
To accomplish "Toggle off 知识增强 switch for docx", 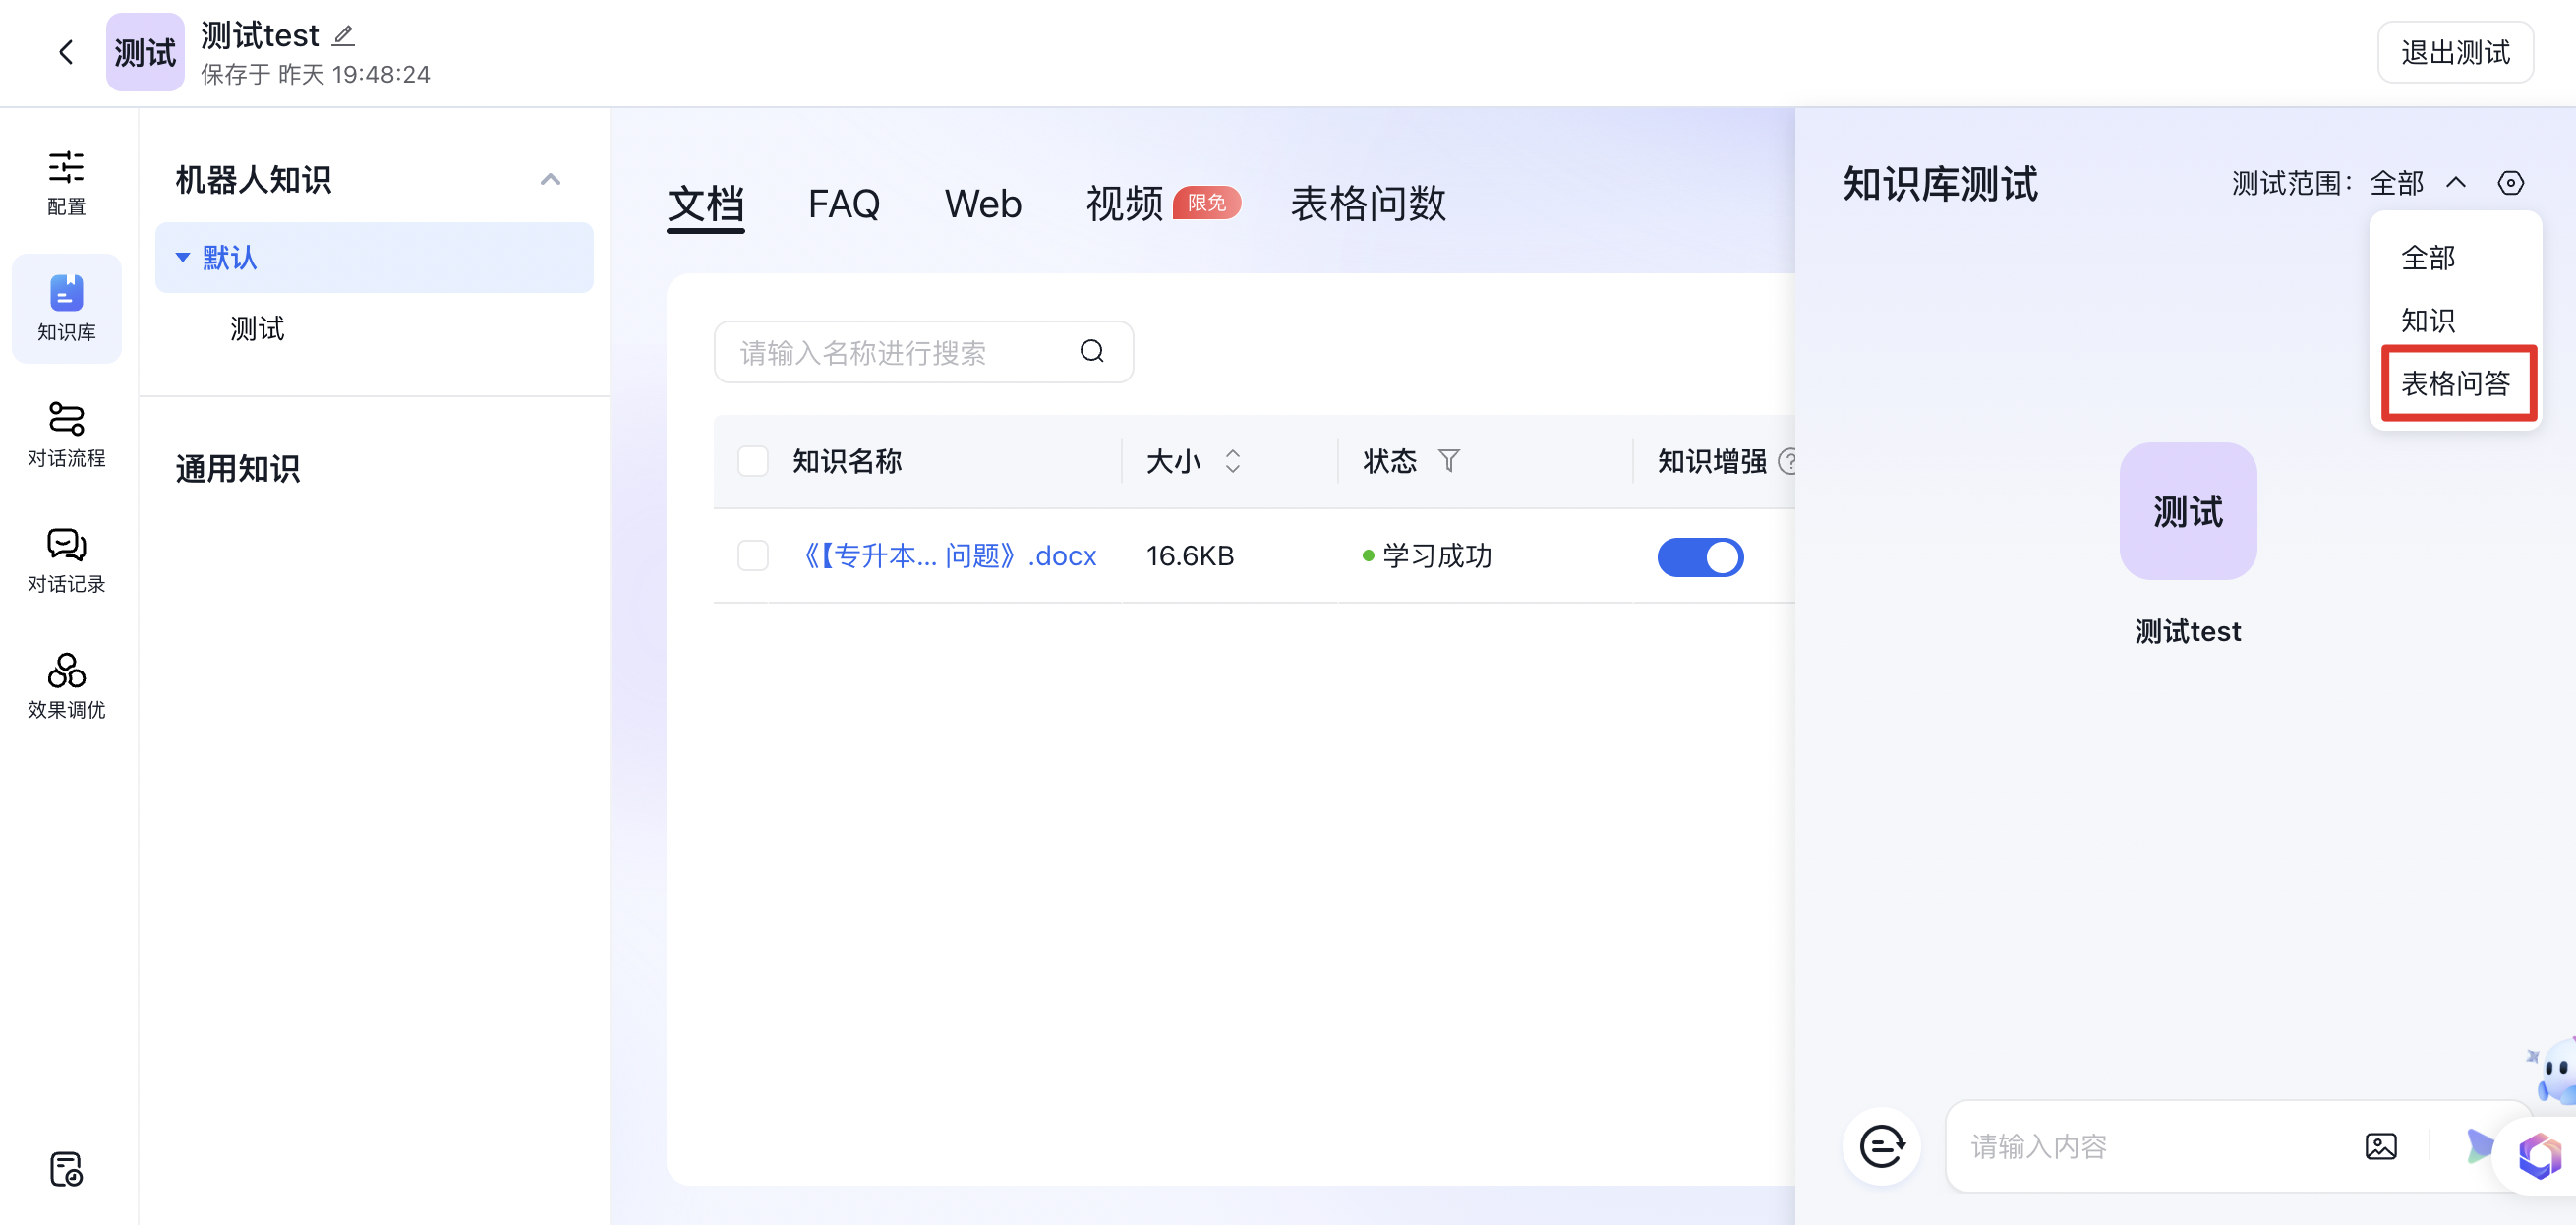I will coord(1699,557).
